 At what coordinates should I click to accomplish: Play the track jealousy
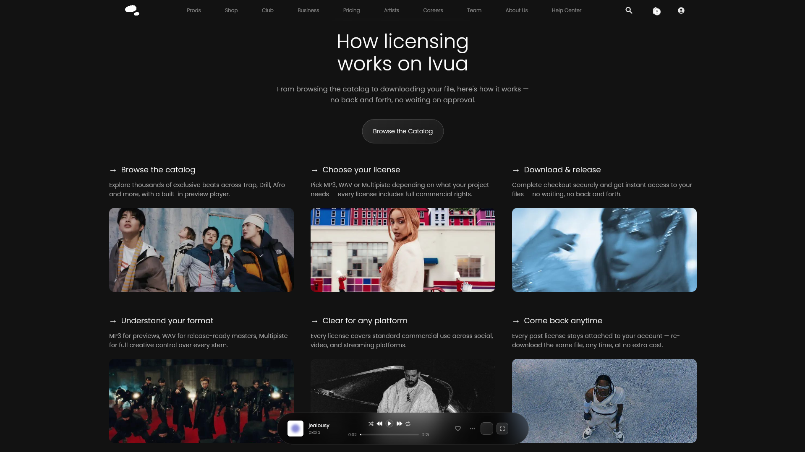tap(389, 424)
